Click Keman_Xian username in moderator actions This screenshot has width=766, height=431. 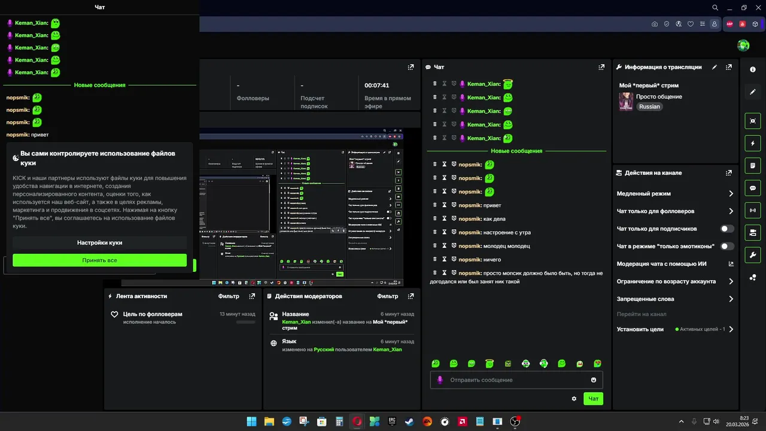296,322
